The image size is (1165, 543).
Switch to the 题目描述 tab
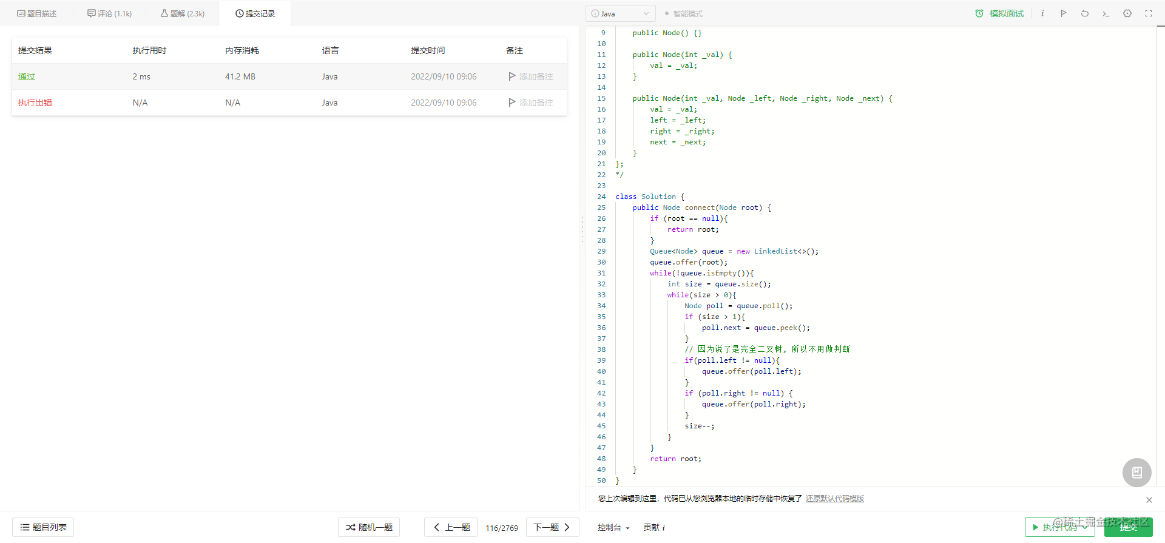36,13
